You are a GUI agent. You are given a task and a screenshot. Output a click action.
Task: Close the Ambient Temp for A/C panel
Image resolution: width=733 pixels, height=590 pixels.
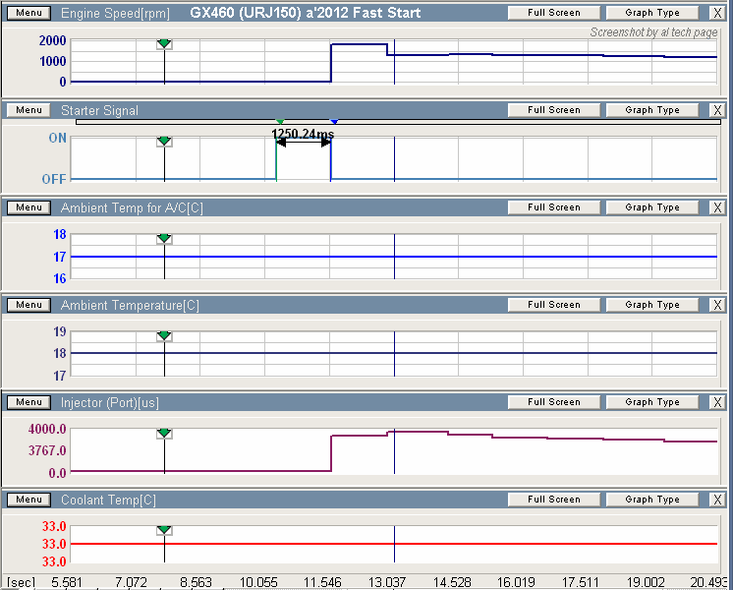[x=717, y=207]
